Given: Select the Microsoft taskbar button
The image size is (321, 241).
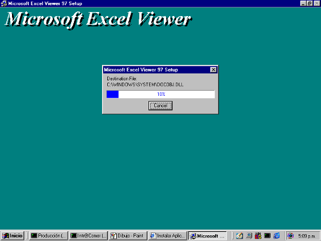Looking at the screenshot, I should click(x=208, y=236).
